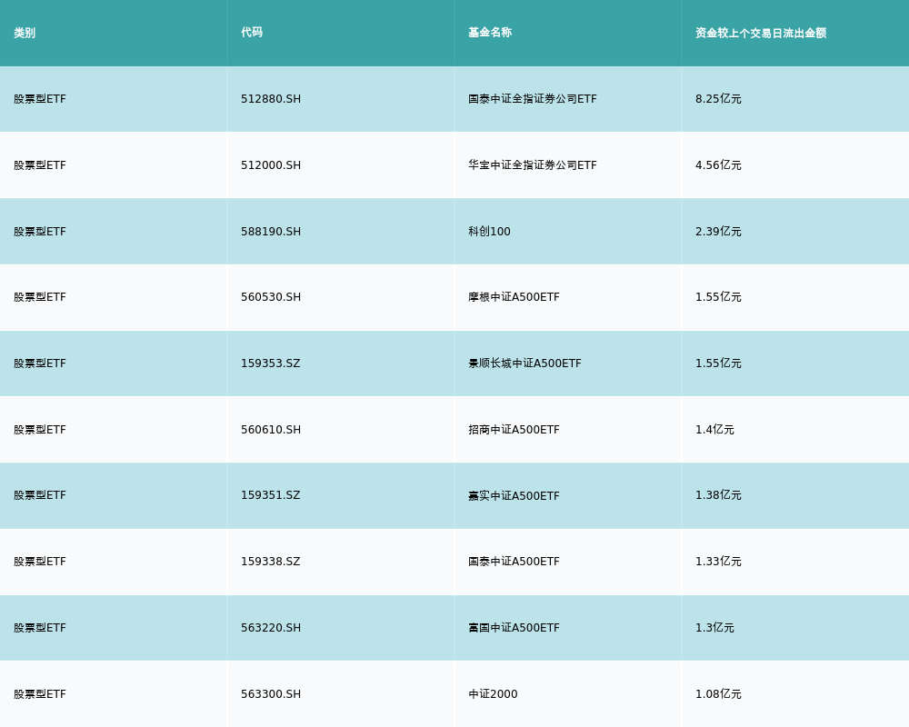The width and height of the screenshot is (909, 727).
Task: Click 股票型ETF in the 563300.SH row
Action: coord(40,694)
